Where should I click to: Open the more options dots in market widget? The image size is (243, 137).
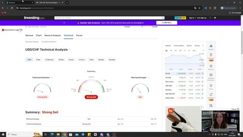[x=203, y=46]
